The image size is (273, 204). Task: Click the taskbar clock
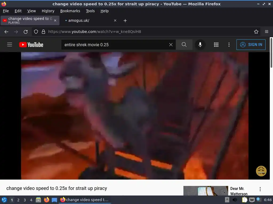click(x=268, y=200)
